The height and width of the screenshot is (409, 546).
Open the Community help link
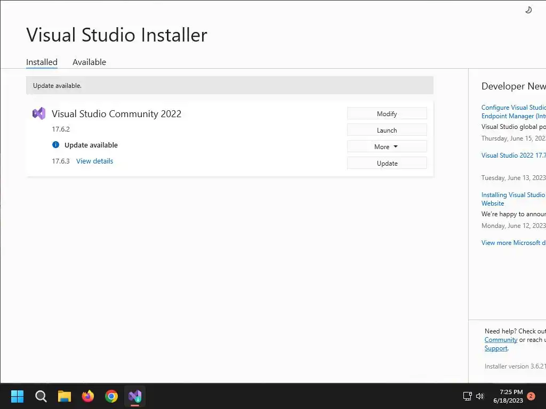point(501,340)
